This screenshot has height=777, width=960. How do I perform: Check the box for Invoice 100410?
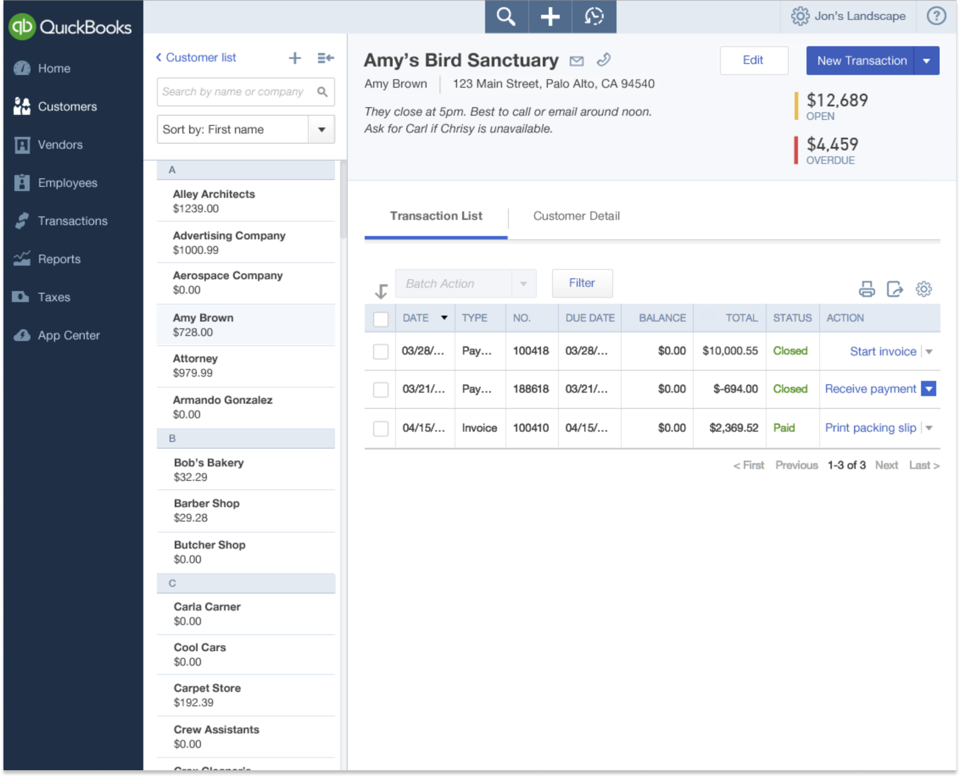click(x=380, y=428)
